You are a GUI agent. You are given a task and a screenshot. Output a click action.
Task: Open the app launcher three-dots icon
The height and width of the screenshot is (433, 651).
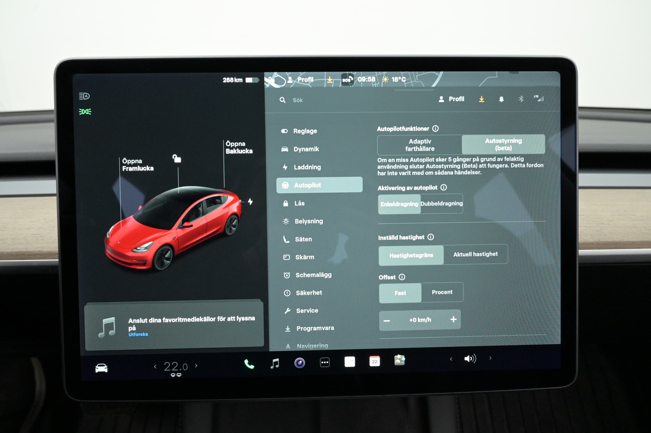coord(324,362)
